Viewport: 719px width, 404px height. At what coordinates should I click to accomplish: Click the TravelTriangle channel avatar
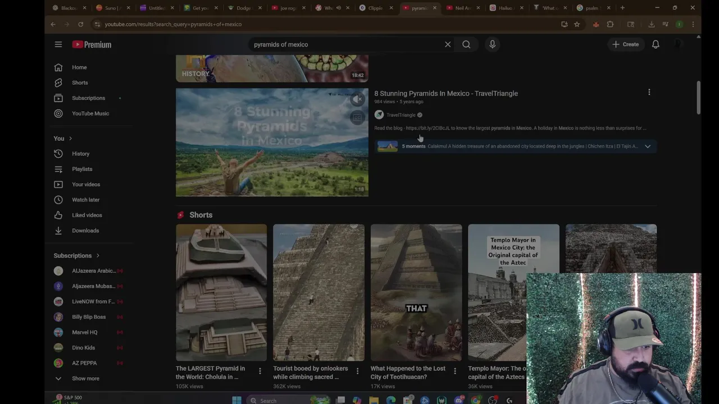click(x=379, y=115)
